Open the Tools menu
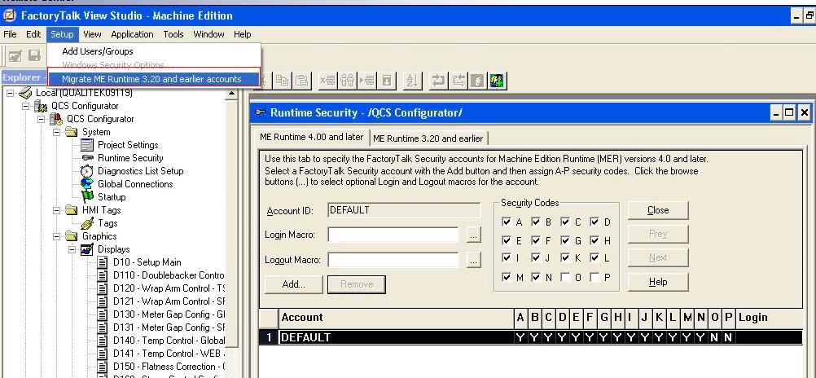Image resolution: width=816 pixels, height=378 pixels. [173, 34]
